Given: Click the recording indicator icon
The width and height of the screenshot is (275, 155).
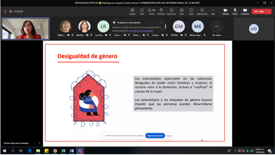Looking at the screenshot, I should coord(11,12).
